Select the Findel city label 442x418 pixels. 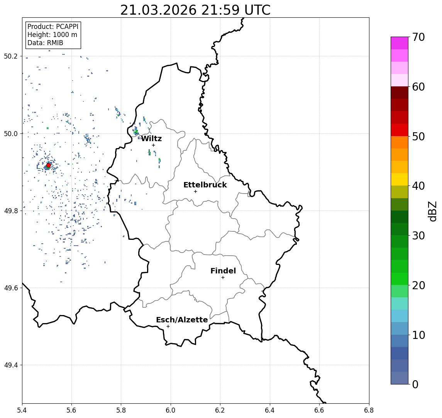[223, 271]
